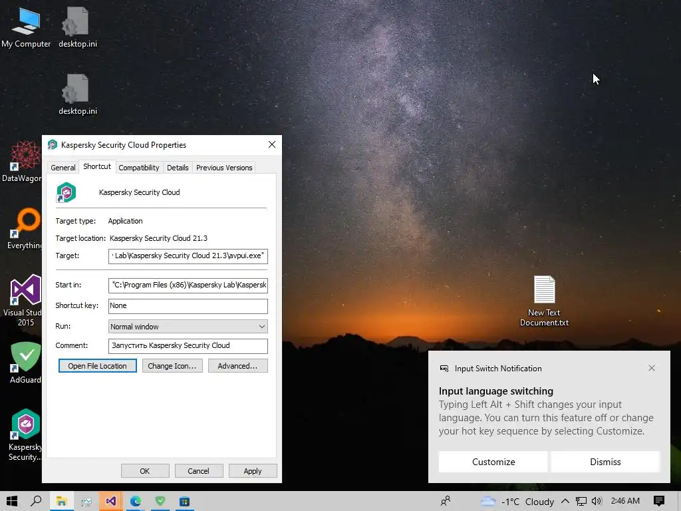Open network status tray icon
681x511 pixels.
click(x=581, y=501)
